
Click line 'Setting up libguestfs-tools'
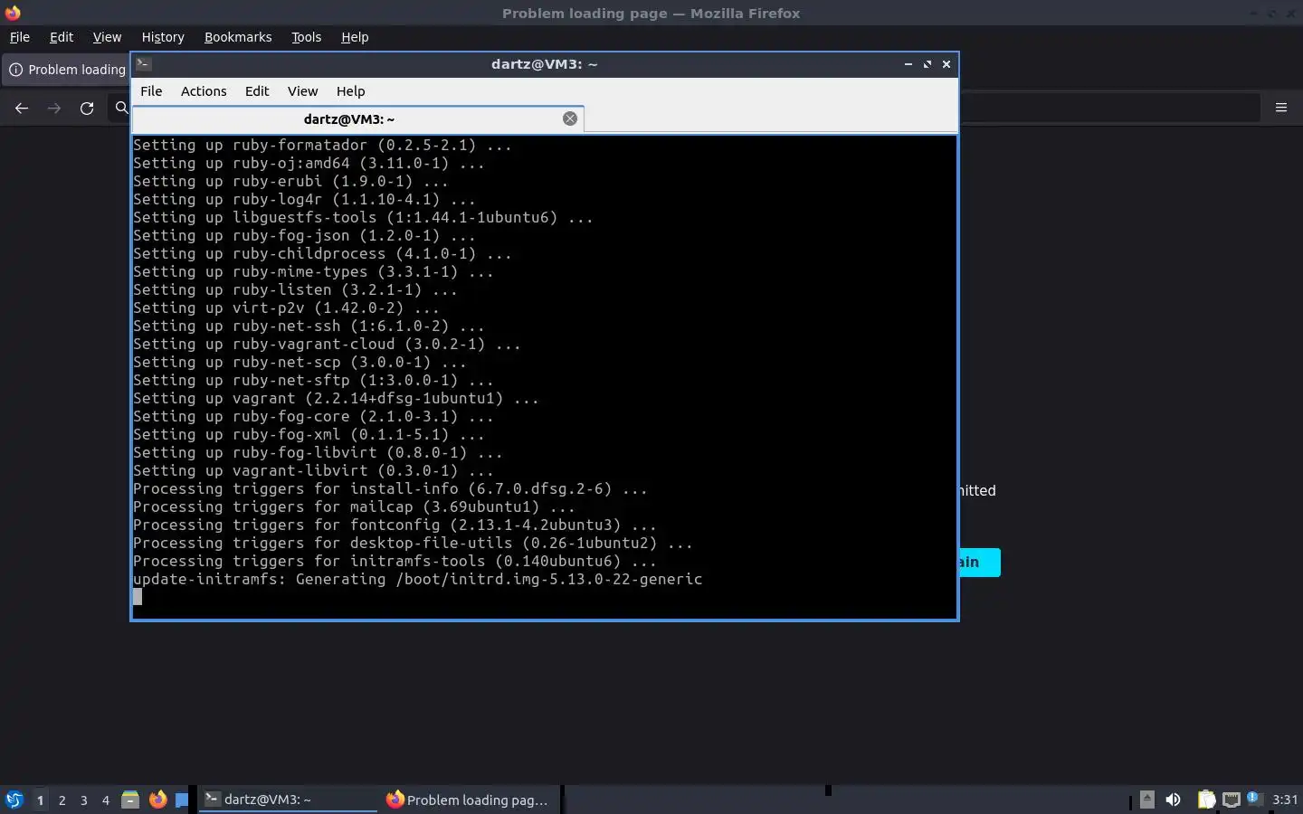(x=363, y=217)
